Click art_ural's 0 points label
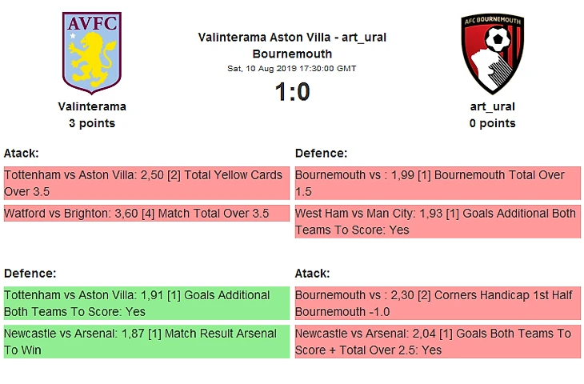The image size is (584, 384). pos(492,123)
